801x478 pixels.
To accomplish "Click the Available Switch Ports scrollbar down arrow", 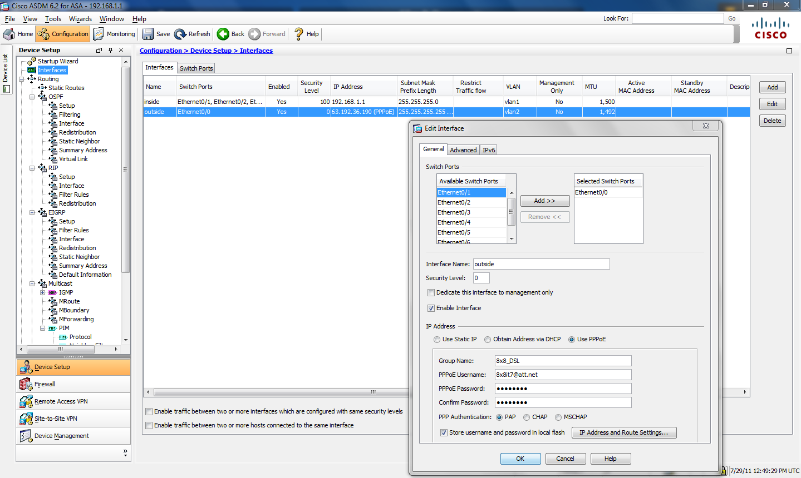I will pyautogui.click(x=512, y=239).
